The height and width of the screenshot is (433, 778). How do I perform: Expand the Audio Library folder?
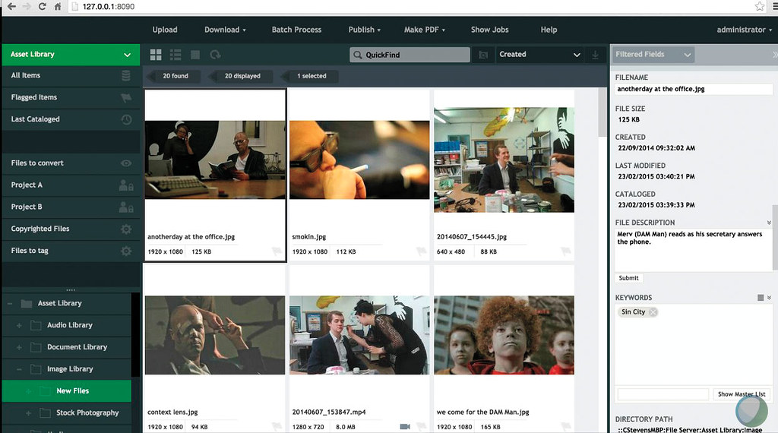pyautogui.click(x=19, y=325)
